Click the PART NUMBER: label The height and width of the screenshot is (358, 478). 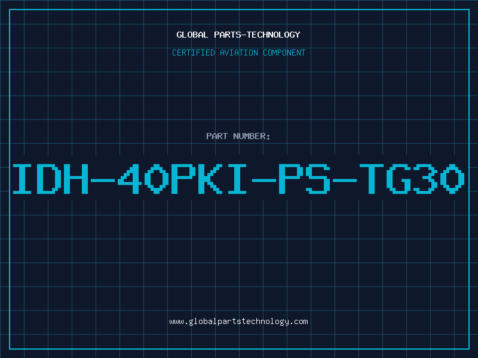click(238, 136)
